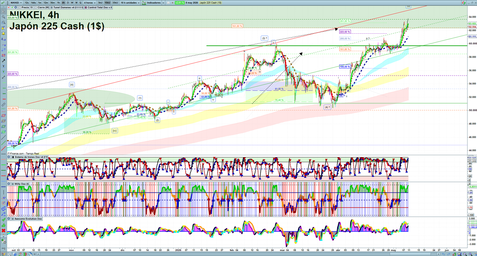477x256 pixels.
Task: Select the 1h timeframe button
Action: 58,3
